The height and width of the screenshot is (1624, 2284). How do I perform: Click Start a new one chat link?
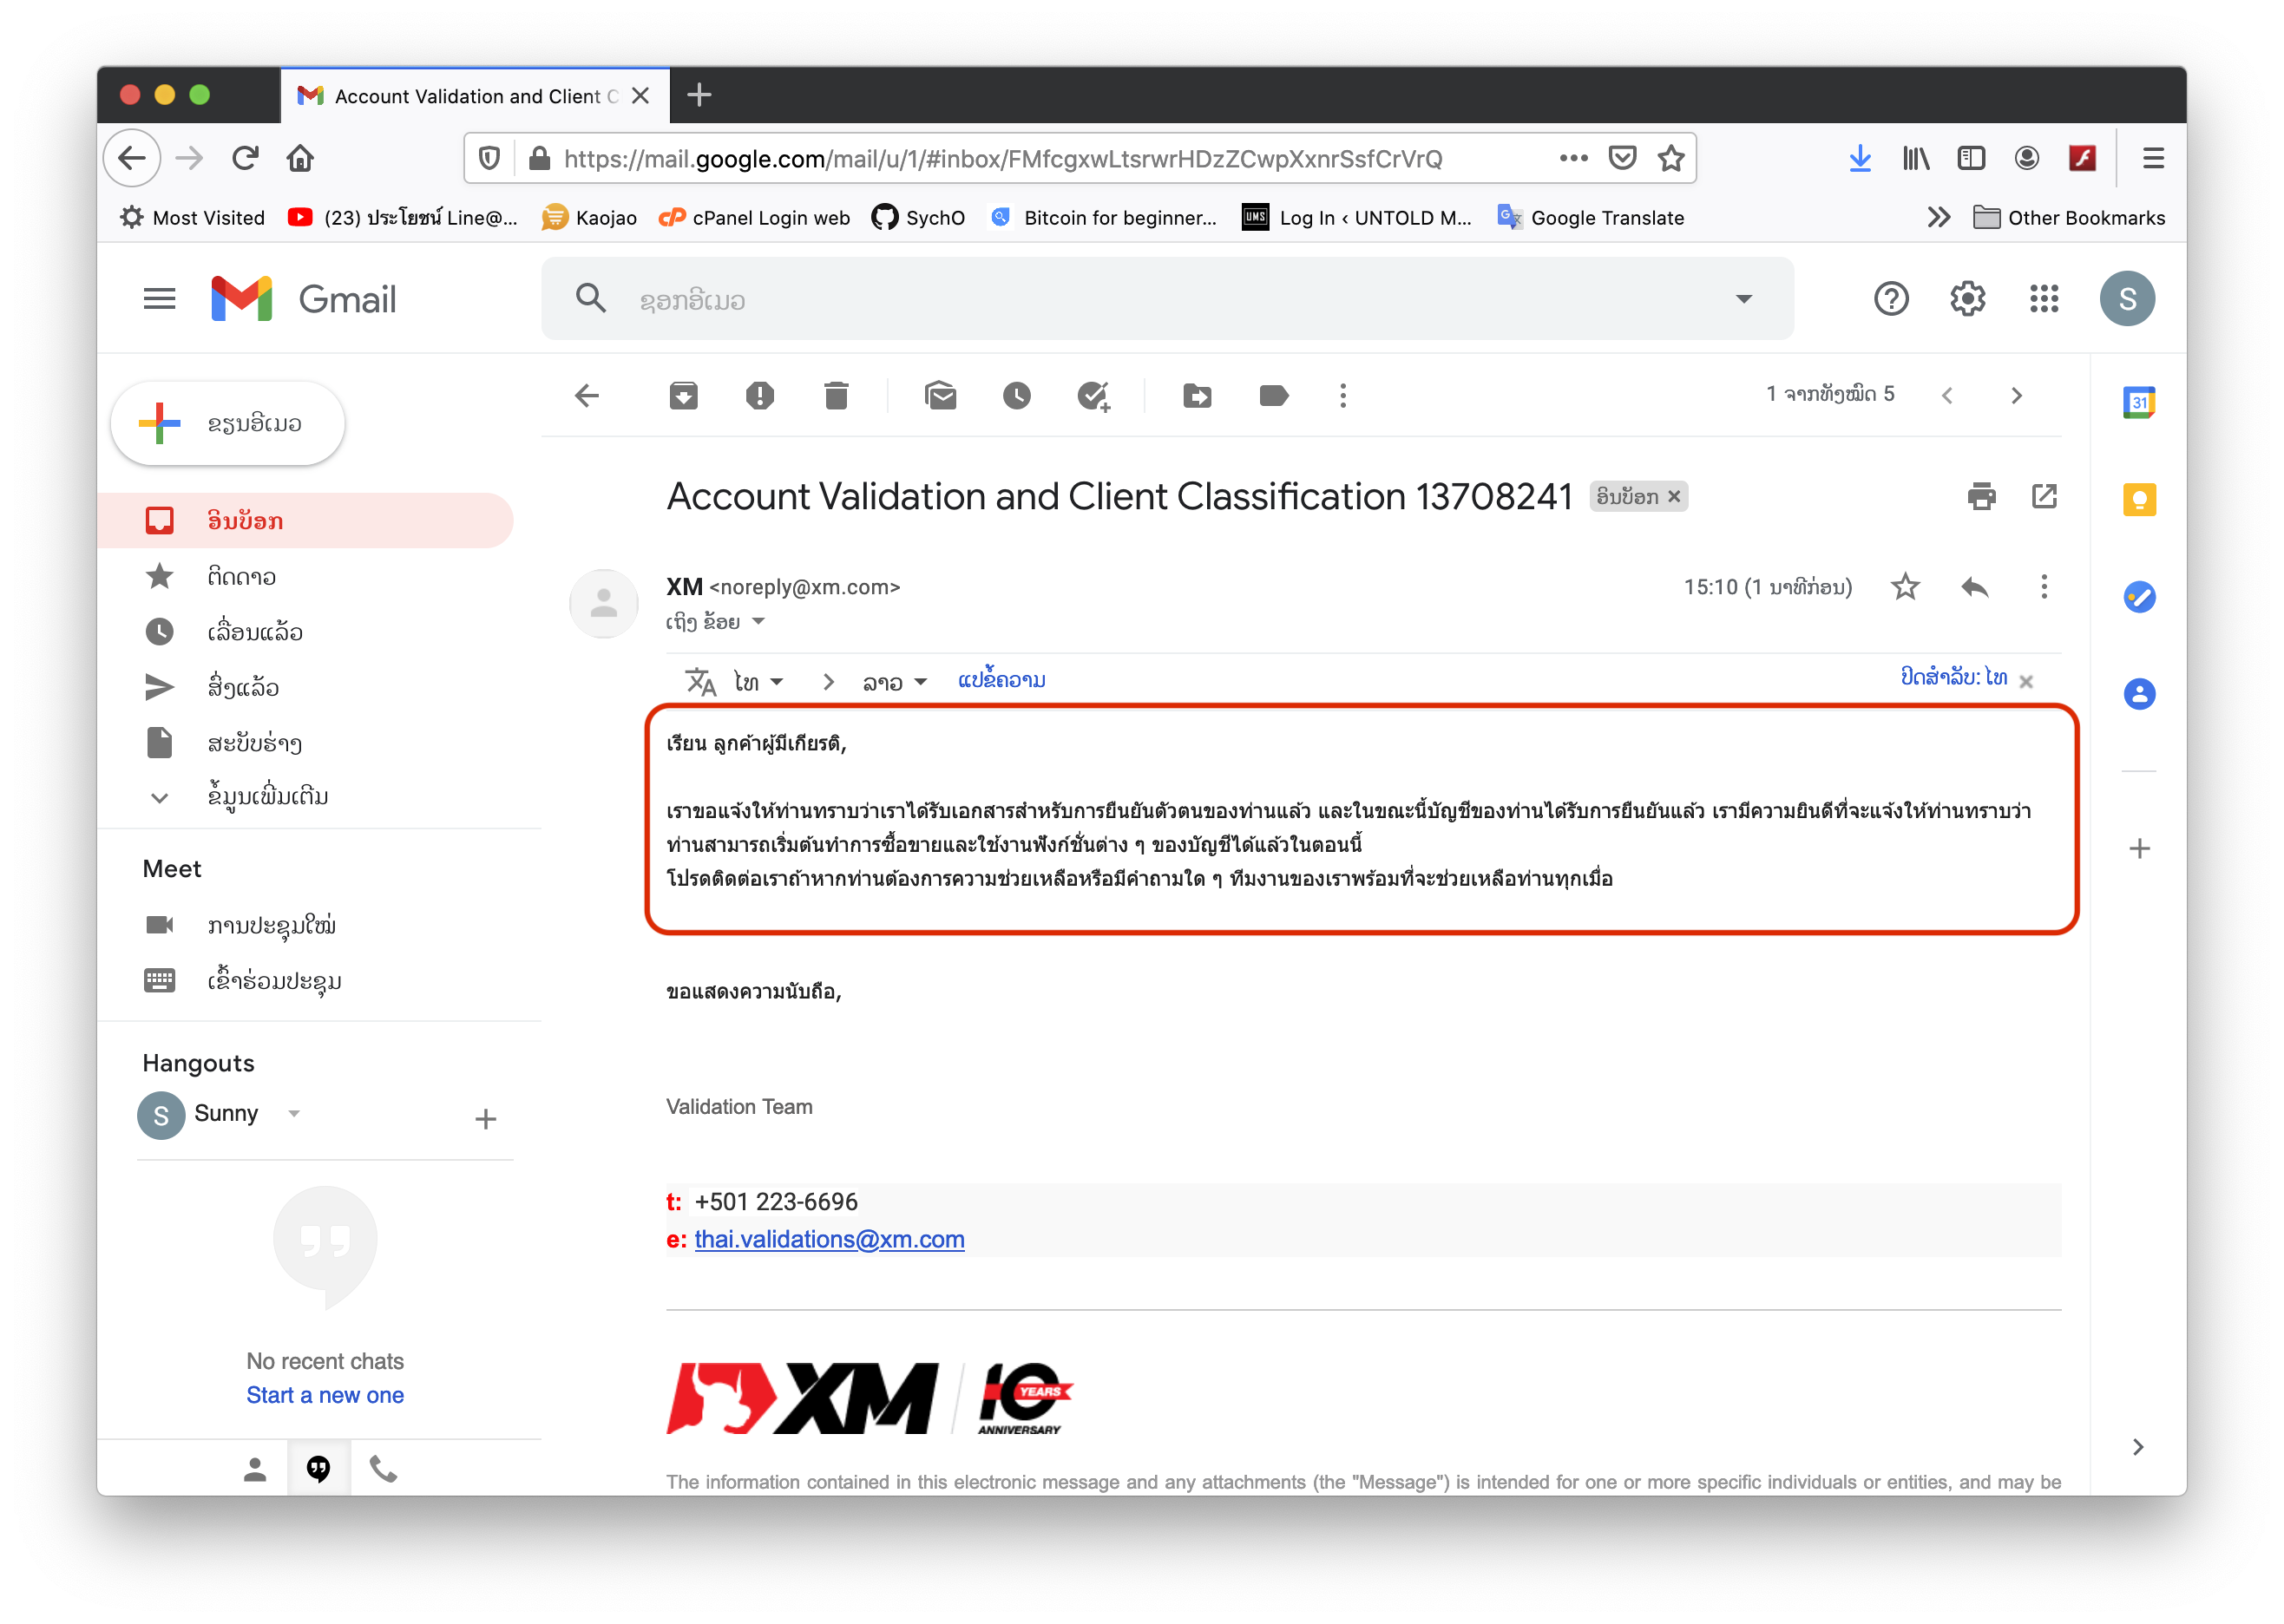(x=325, y=1395)
